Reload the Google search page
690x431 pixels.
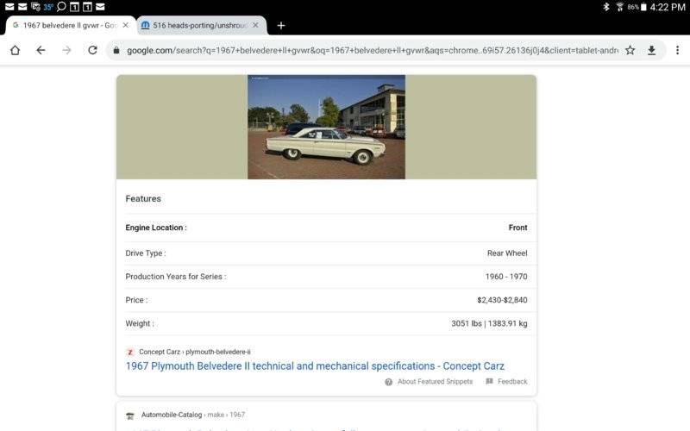click(x=92, y=50)
